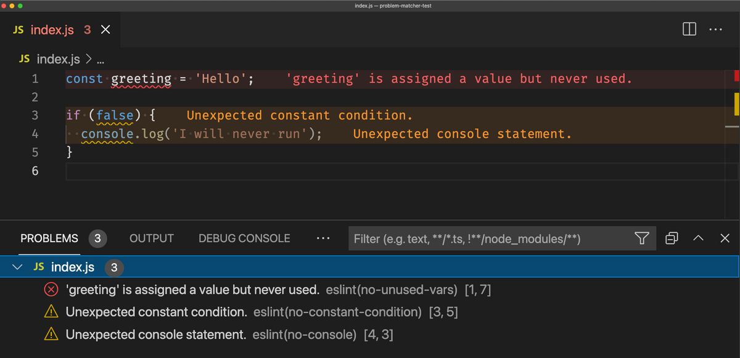
Task: Click the Collapse All icon in panel
Action: pos(672,238)
